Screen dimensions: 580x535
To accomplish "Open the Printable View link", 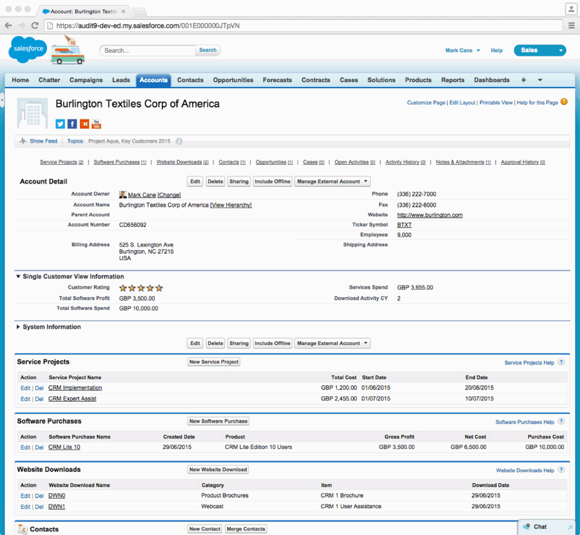I will tap(496, 102).
